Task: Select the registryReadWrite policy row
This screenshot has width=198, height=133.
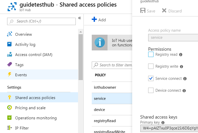Action: click(x=112, y=130)
